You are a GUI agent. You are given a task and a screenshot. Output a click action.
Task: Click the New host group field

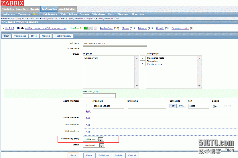[x=99, y=96]
